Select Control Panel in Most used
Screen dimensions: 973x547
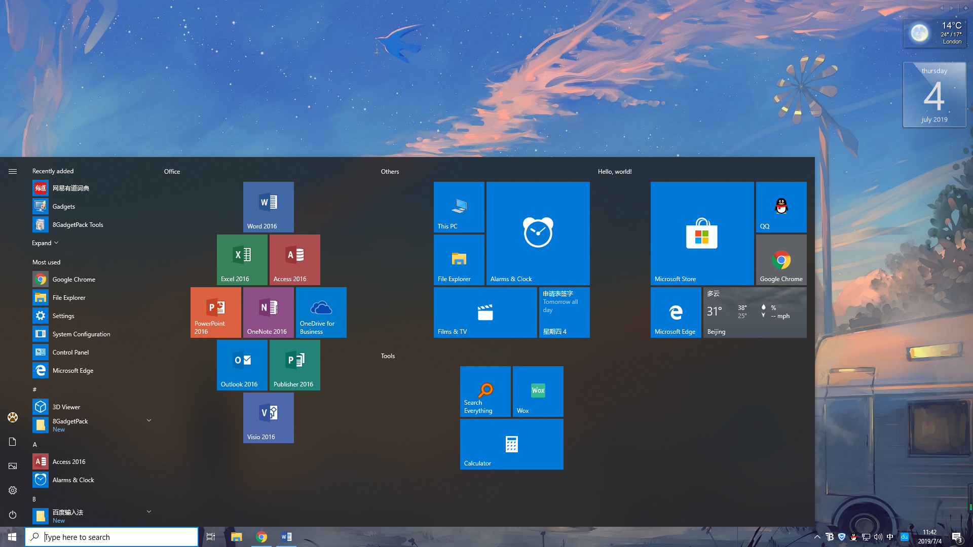pyautogui.click(x=70, y=353)
